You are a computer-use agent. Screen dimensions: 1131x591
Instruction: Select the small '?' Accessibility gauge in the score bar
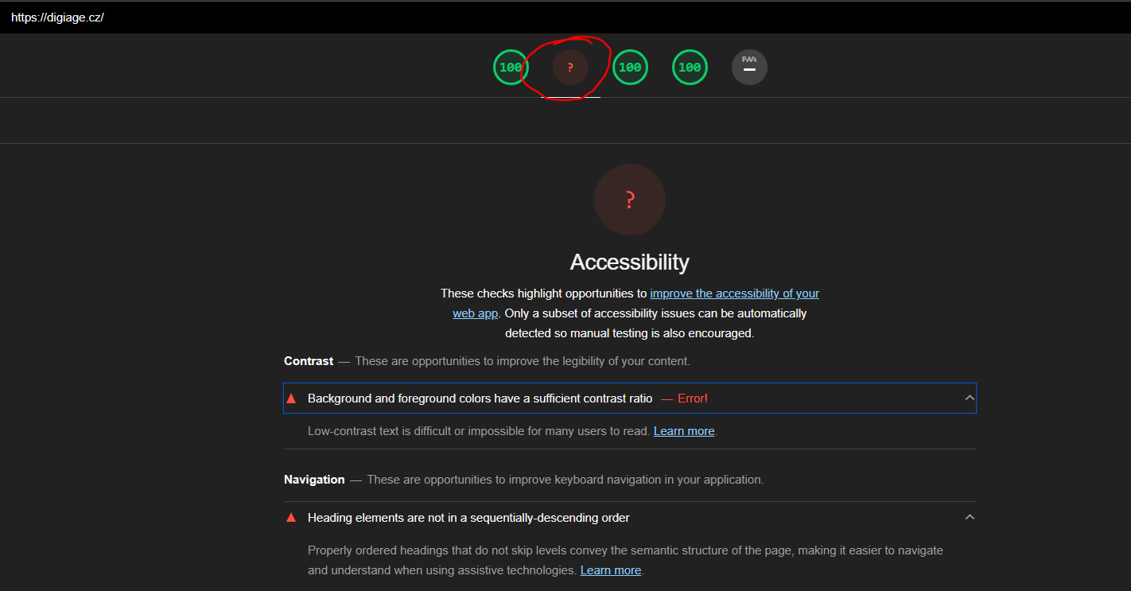[x=570, y=68]
